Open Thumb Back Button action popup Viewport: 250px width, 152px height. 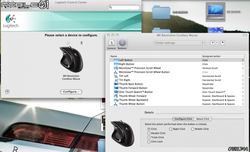243,84
